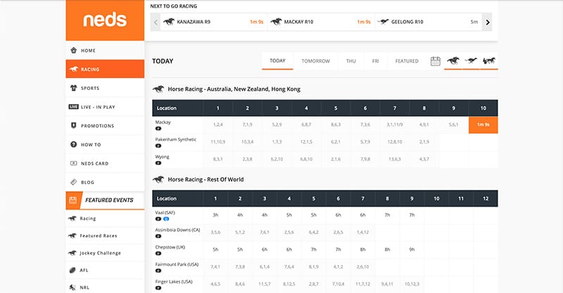This screenshot has height=293, width=563.
Task: Open Kanazawa R9 next-to-go race
Action: coord(214,22)
